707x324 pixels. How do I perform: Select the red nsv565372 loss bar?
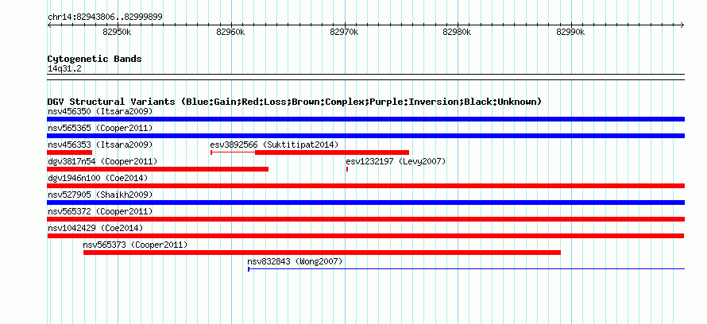365,219
